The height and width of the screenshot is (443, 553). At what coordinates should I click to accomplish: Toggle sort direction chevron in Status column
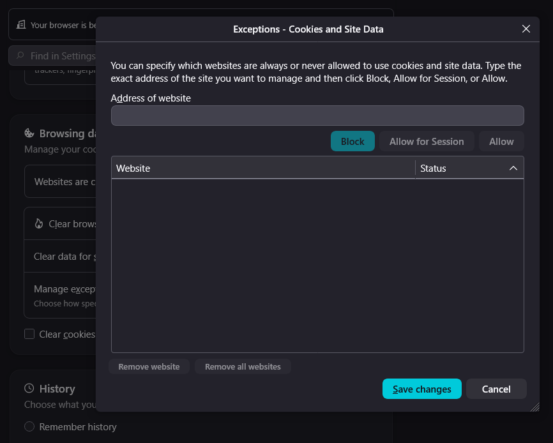(513, 168)
